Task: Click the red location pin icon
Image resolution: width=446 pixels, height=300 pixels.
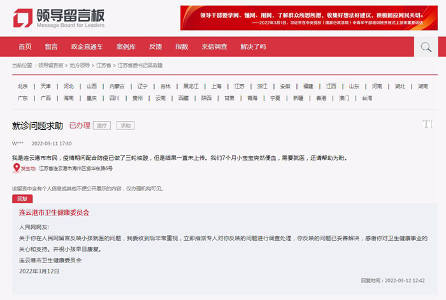Action: [17, 168]
